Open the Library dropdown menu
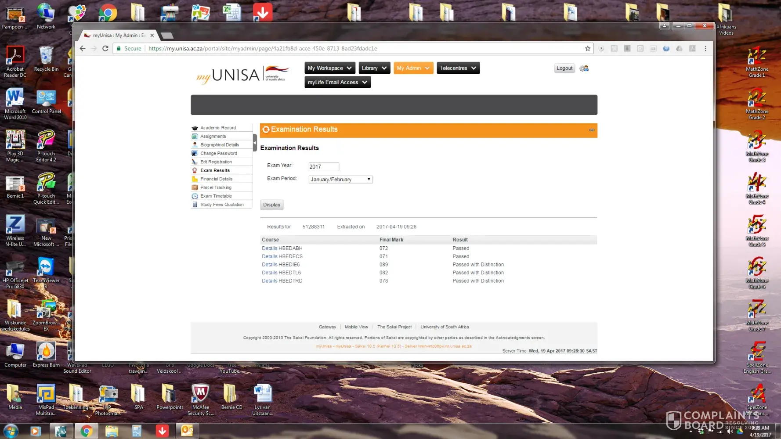This screenshot has width=781, height=439. click(x=374, y=68)
